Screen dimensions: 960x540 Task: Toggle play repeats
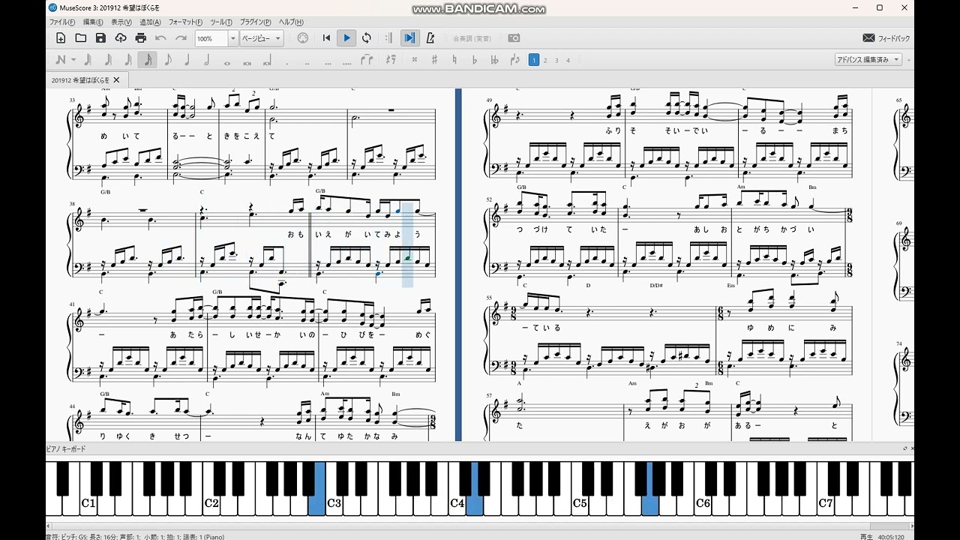click(388, 38)
